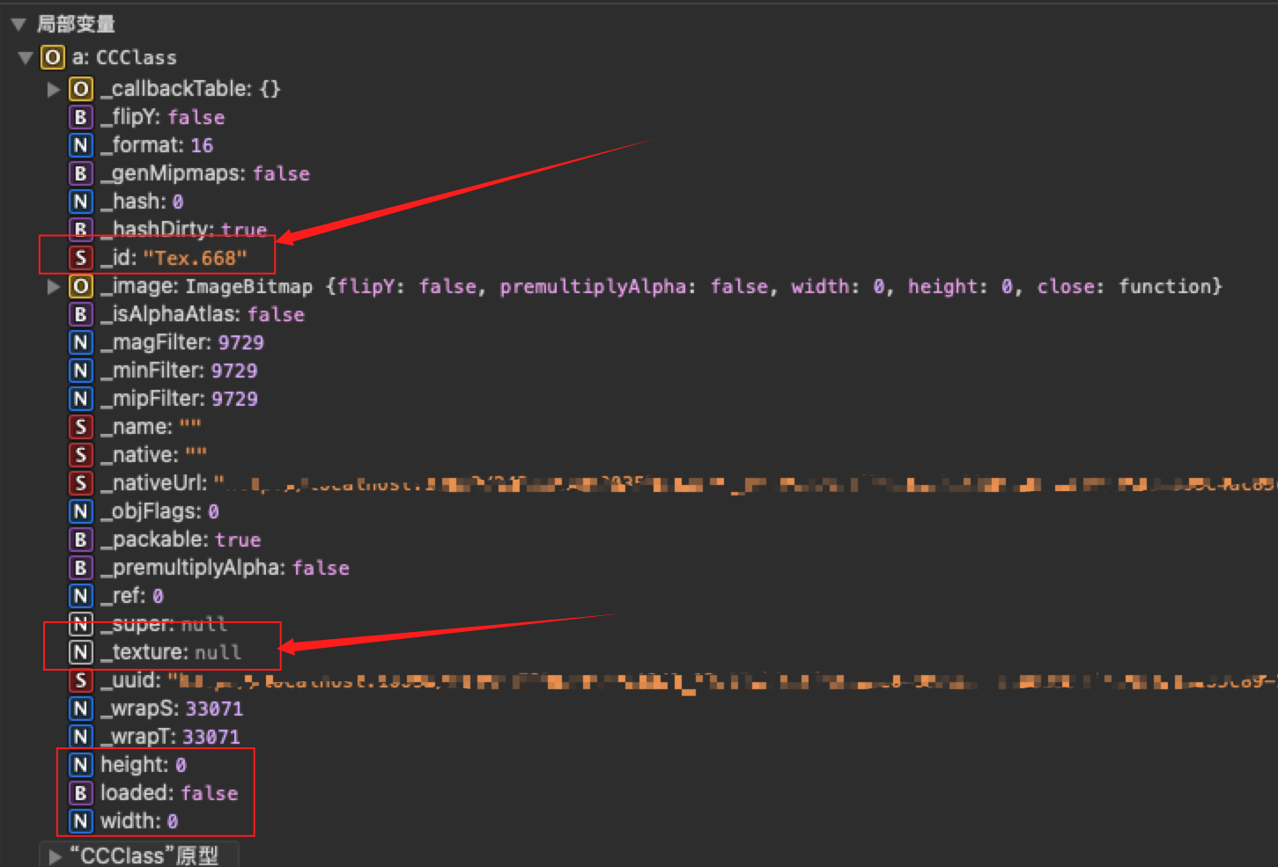The width and height of the screenshot is (1278, 867).
Task: Collapse the a: CCClass object
Action: [x=26, y=58]
